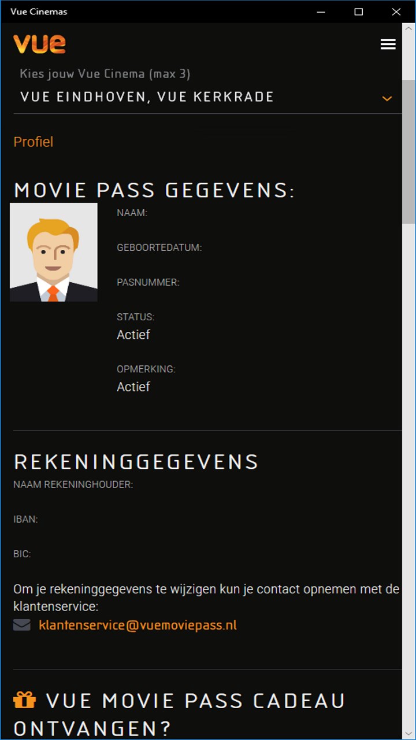Click the profile avatar picture
This screenshot has width=416, height=740.
(x=54, y=252)
